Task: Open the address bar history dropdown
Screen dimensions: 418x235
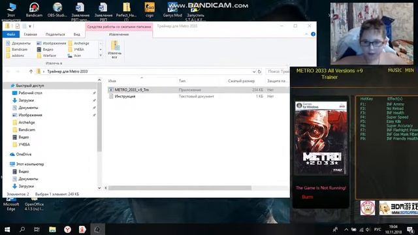Action: pos(254,72)
